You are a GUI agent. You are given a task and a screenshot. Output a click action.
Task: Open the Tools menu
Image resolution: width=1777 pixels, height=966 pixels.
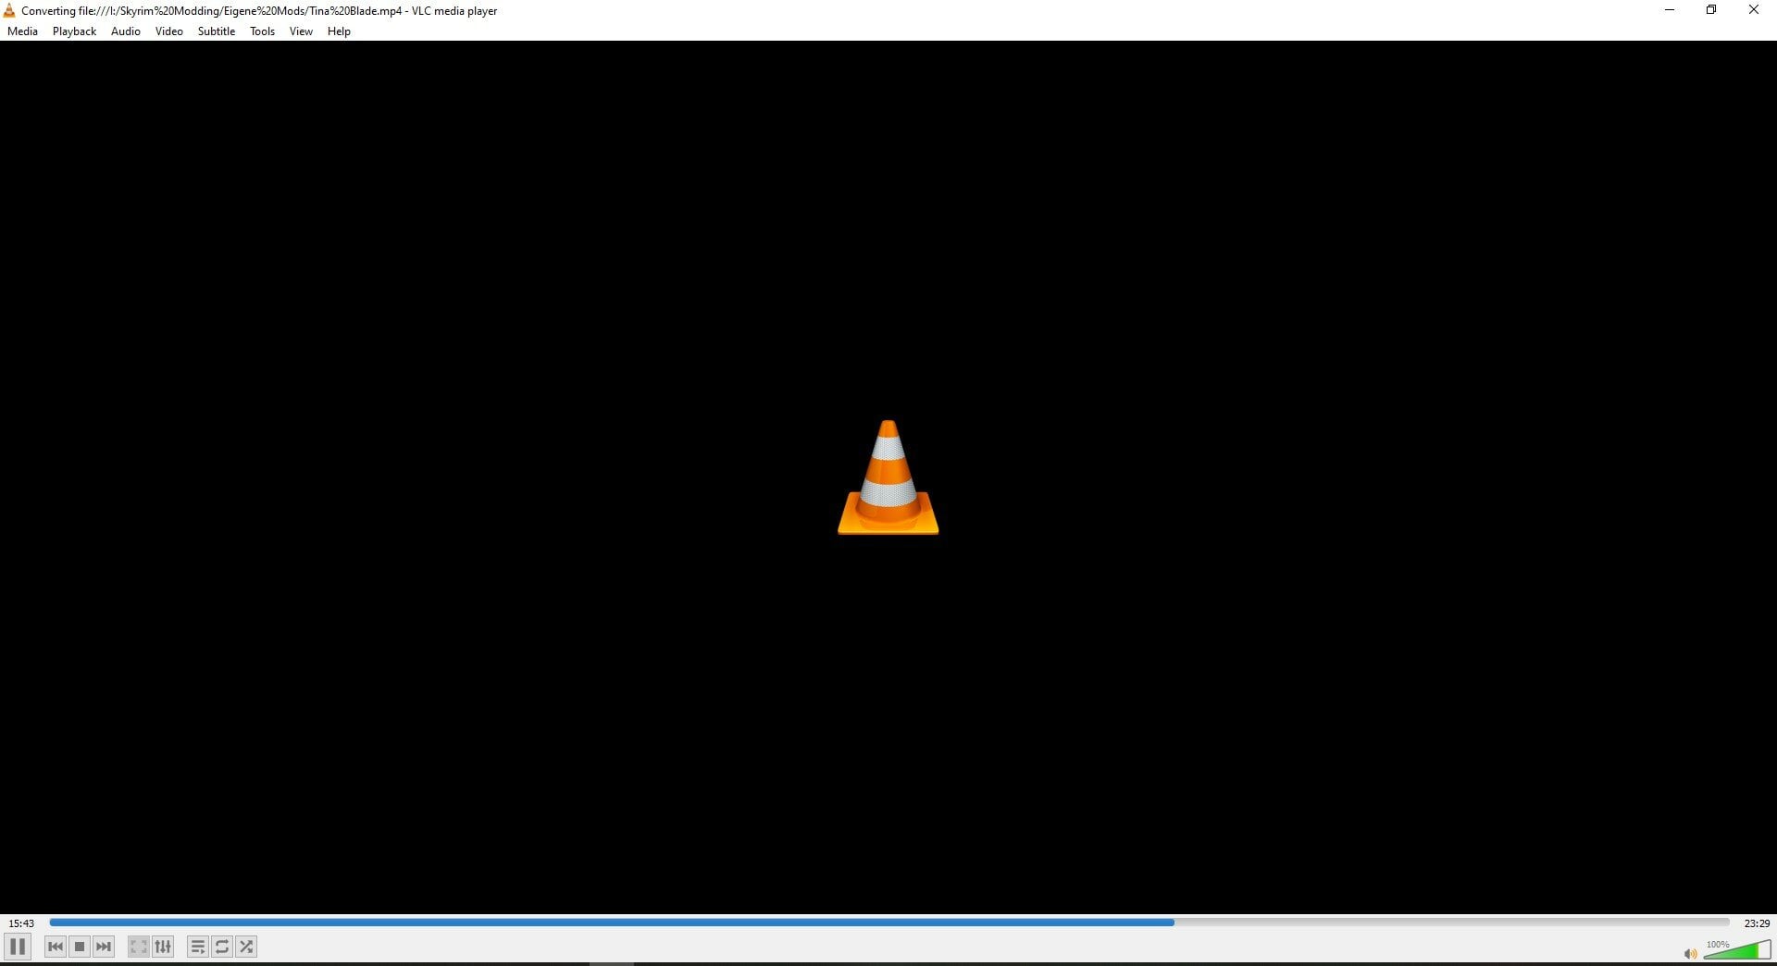263,31
